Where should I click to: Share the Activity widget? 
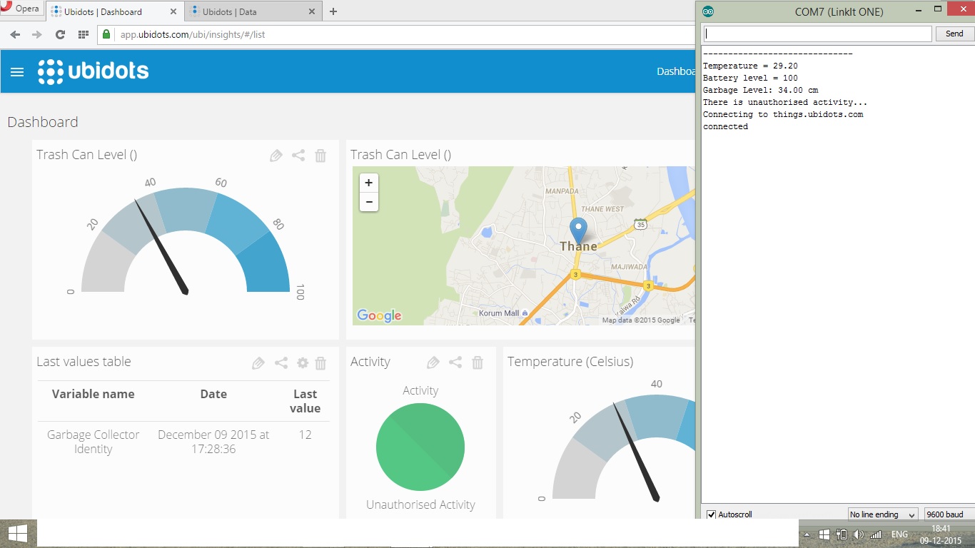455,362
